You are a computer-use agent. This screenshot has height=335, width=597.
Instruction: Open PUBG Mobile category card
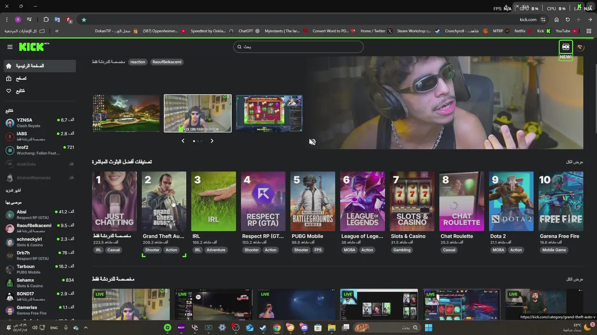pyautogui.click(x=313, y=201)
